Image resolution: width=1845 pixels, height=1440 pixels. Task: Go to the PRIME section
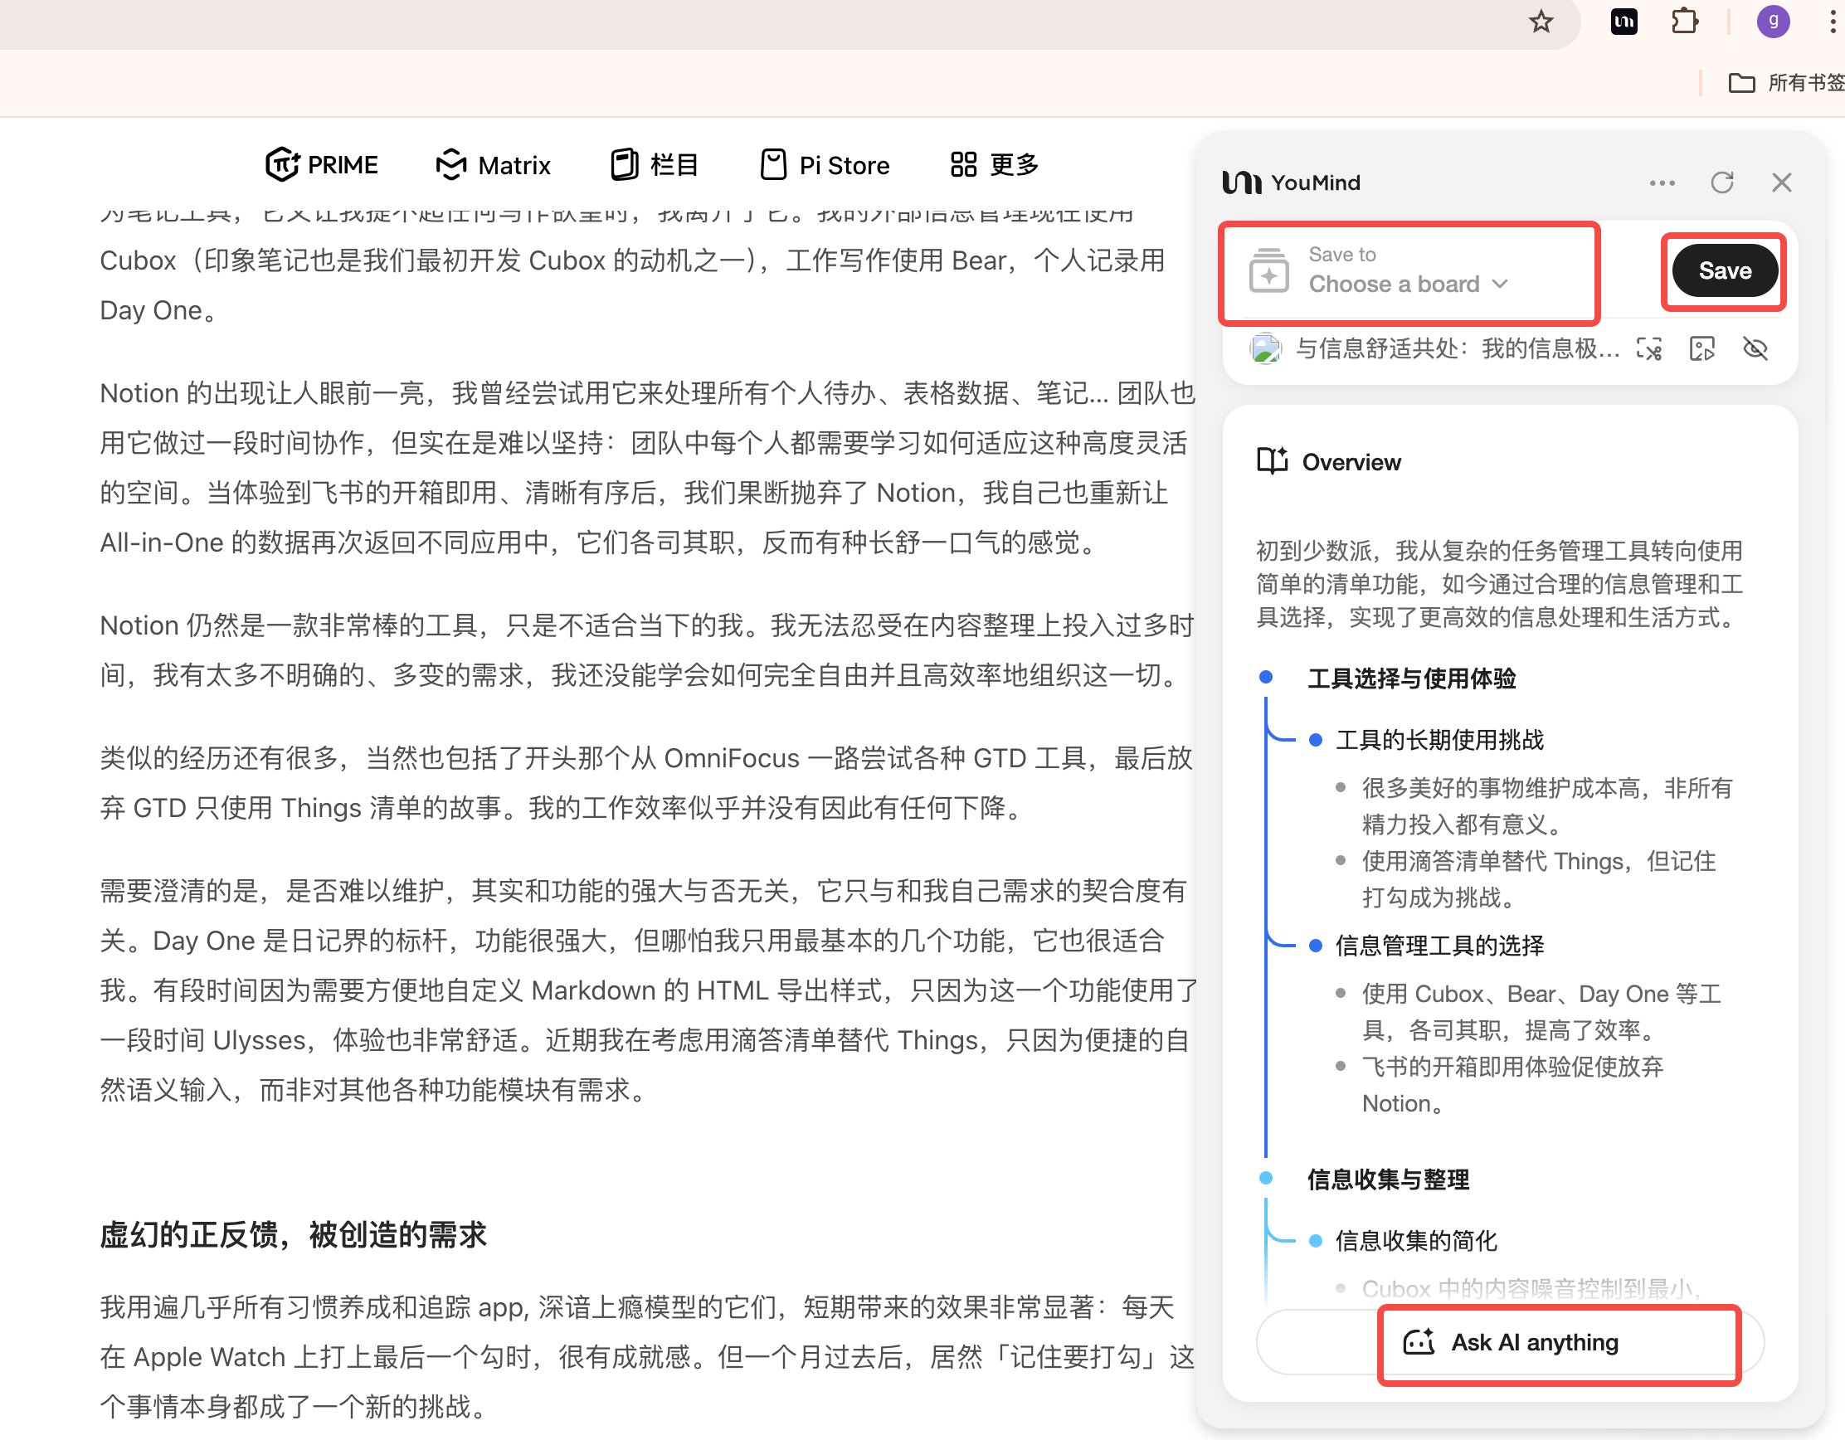tap(322, 165)
